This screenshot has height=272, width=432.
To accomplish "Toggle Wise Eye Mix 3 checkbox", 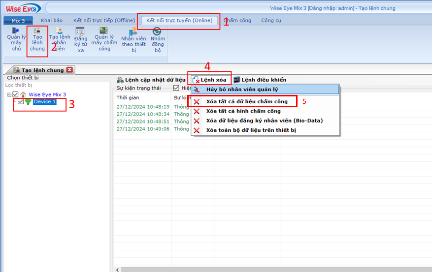I will [15, 94].
